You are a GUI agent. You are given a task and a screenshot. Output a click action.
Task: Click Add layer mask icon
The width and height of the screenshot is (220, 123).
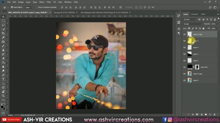tap(197, 114)
